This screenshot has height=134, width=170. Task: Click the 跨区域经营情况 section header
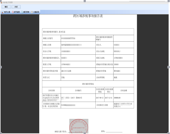click(x=88, y=84)
